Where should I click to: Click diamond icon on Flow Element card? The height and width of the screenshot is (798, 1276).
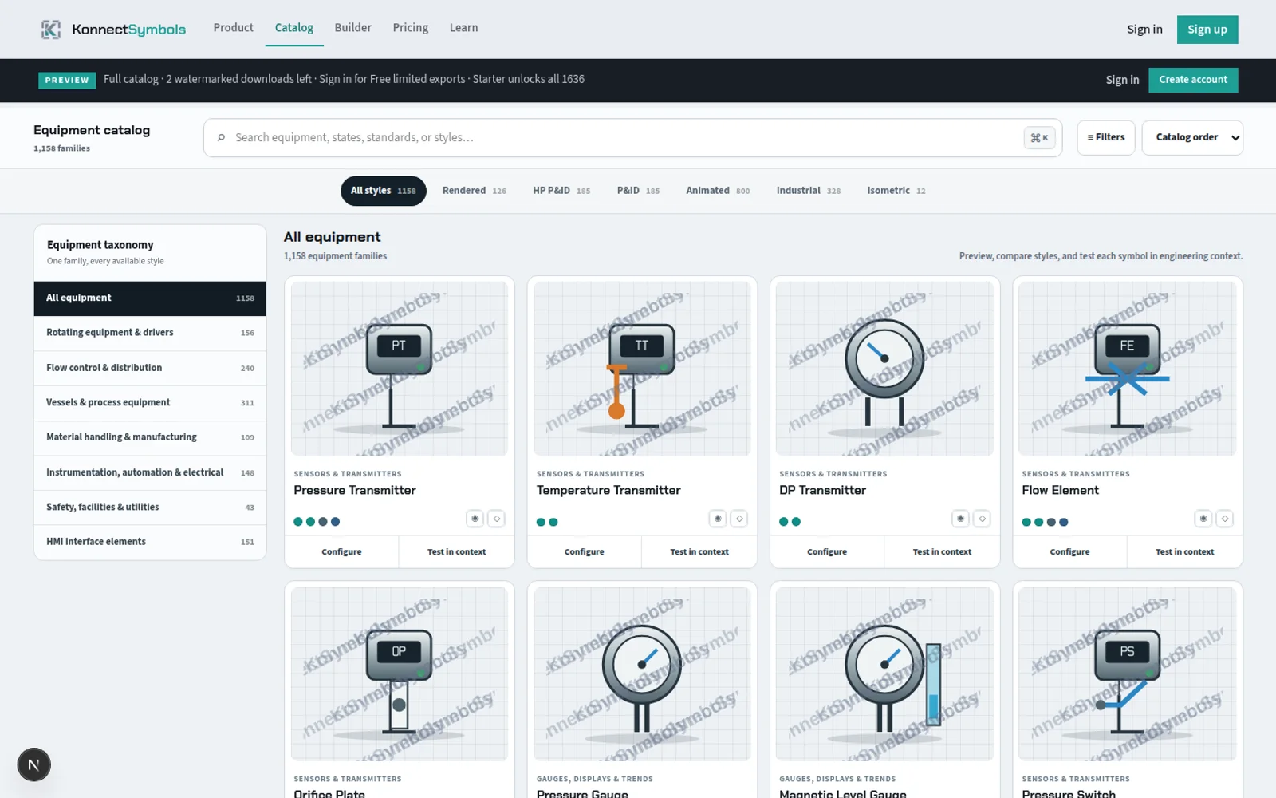[x=1225, y=519]
